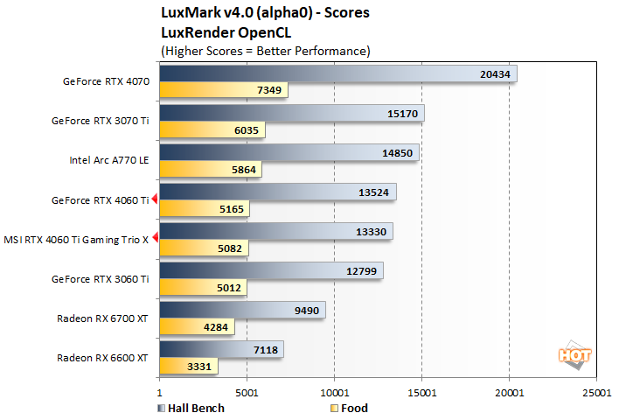Click the 5864 Food score value
Image resolution: width=619 pixels, height=420 pixels.
click(244, 170)
